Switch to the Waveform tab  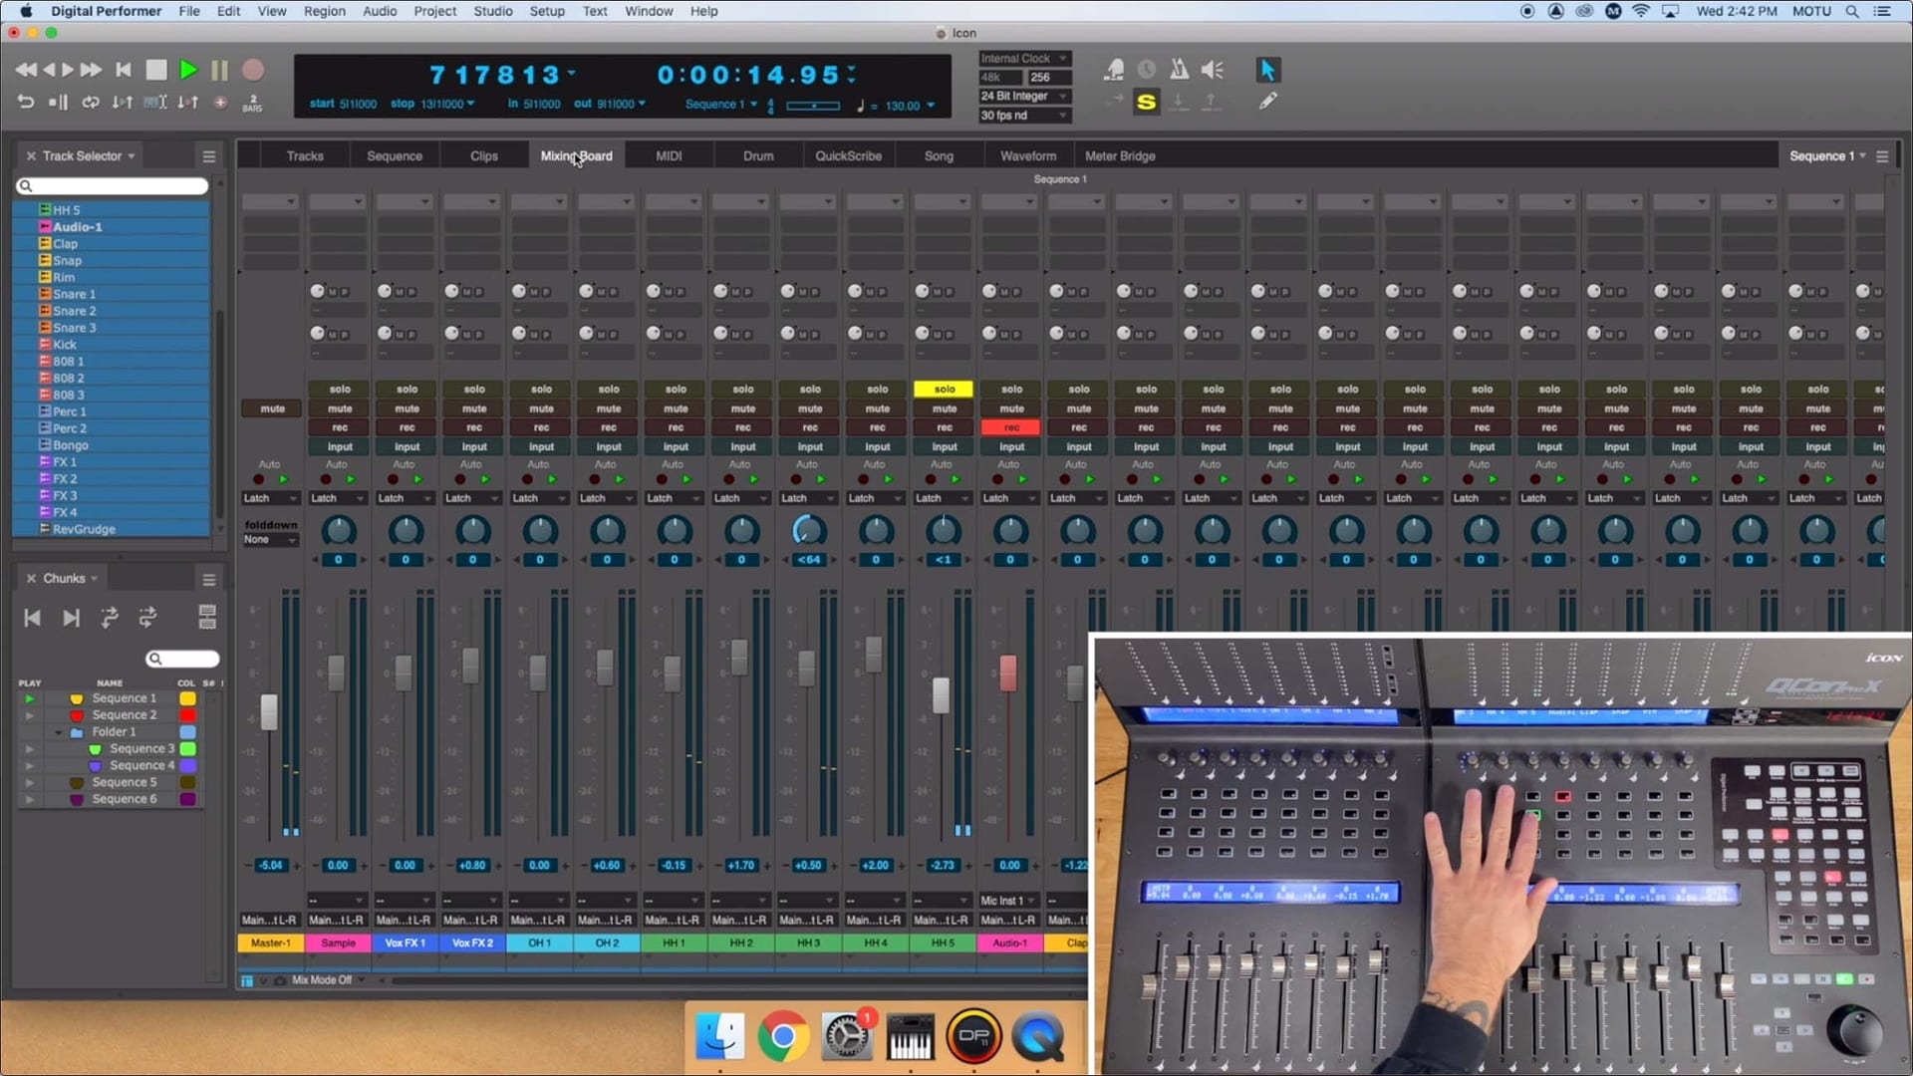pyautogui.click(x=1028, y=155)
